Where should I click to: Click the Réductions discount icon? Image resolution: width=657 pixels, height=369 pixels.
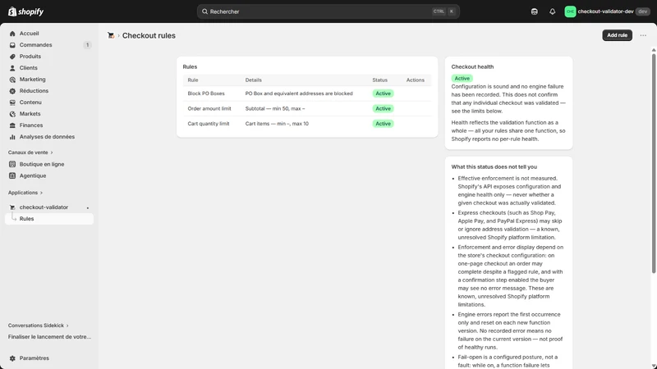(12, 91)
